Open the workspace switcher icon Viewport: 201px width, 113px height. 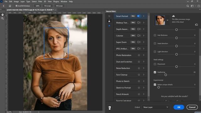pyautogui.click(x=192, y=6)
